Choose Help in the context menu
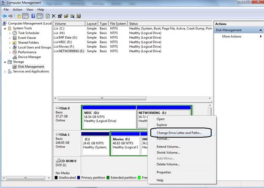 tap(160, 180)
